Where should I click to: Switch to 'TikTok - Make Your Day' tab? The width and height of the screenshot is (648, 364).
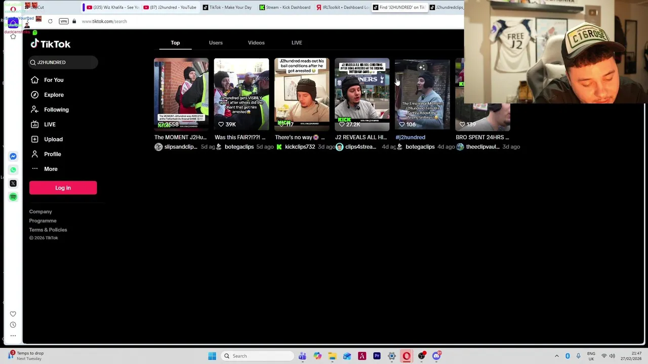pyautogui.click(x=227, y=7)
